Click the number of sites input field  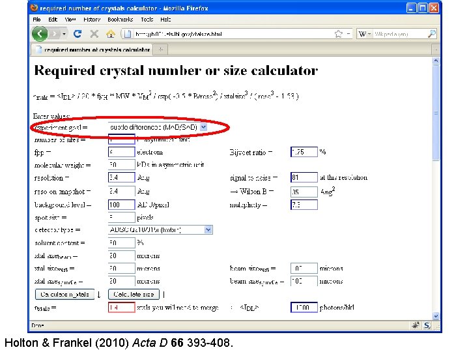[x=121, y=139]
